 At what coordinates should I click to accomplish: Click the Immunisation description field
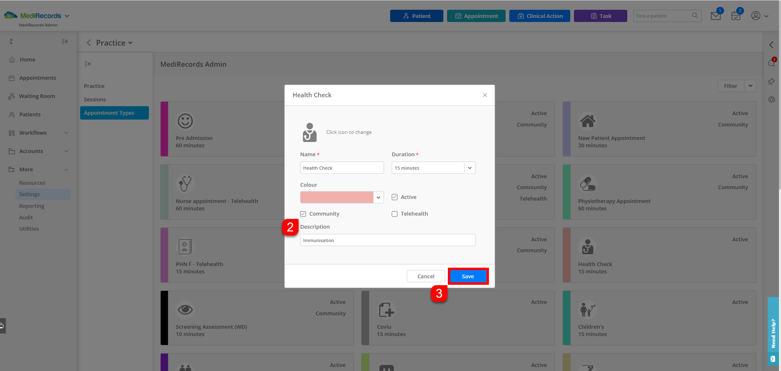(x=387, y=240)
